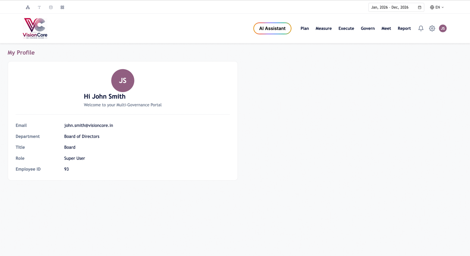Click the Email field label
Viewport: 470px width, 256px height.
click(21, 126)
